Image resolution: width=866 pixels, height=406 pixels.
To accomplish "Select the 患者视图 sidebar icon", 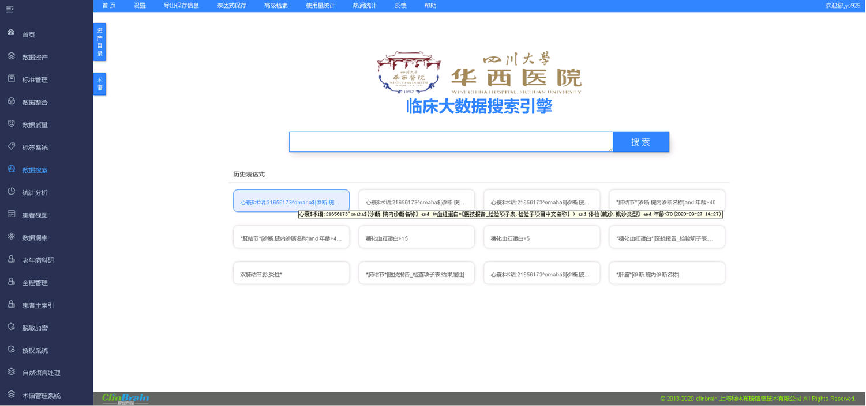I will (11, 214).
